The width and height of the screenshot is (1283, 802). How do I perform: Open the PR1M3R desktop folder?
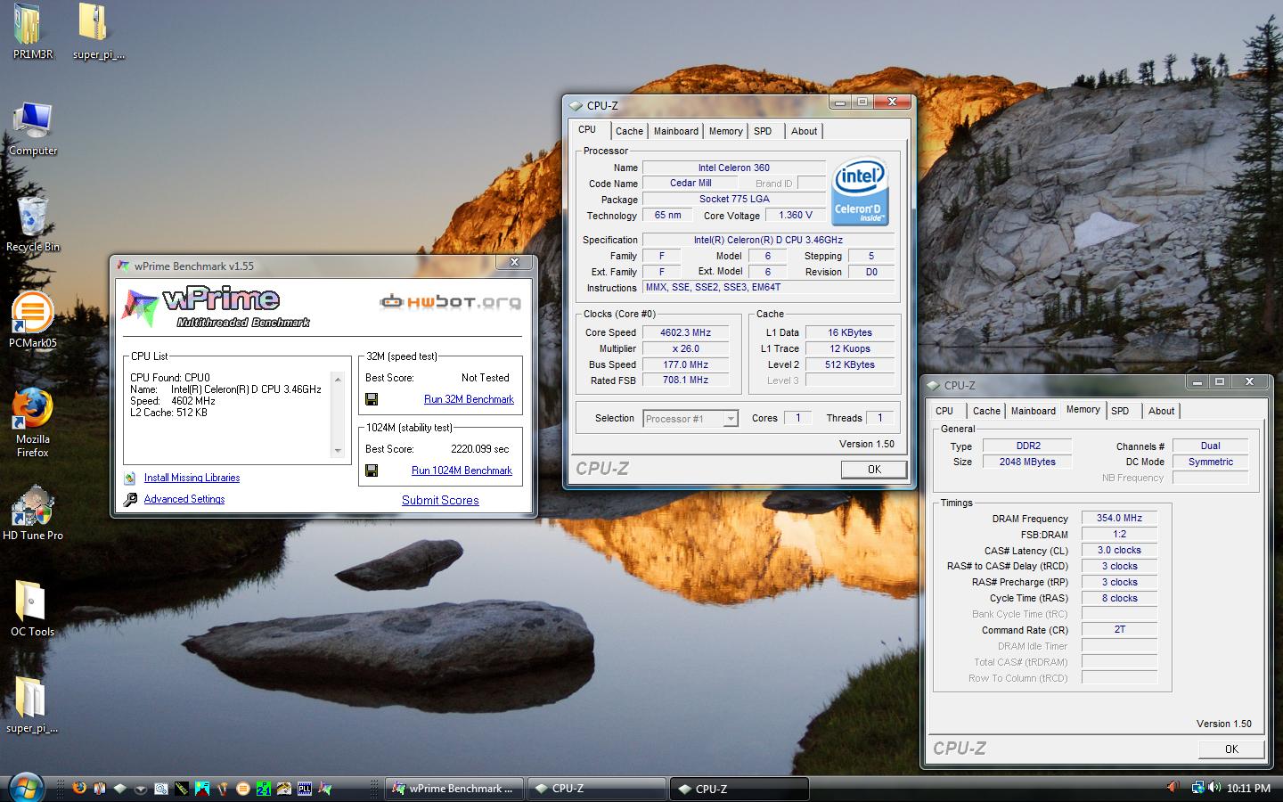tap(33, 31)
